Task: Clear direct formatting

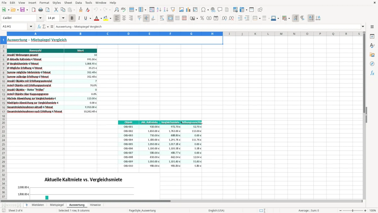Action: [x=88, y=10]
